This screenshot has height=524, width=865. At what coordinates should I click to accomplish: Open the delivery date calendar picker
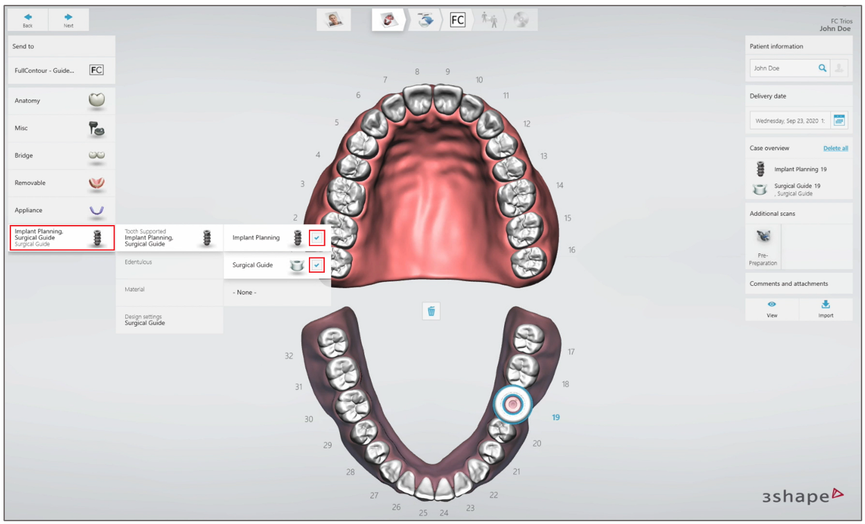839,120
